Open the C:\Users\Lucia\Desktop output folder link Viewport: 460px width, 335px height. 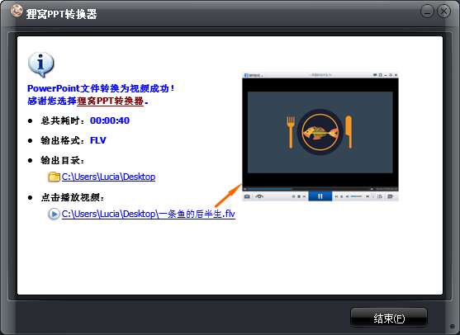(x=108, y=177)
